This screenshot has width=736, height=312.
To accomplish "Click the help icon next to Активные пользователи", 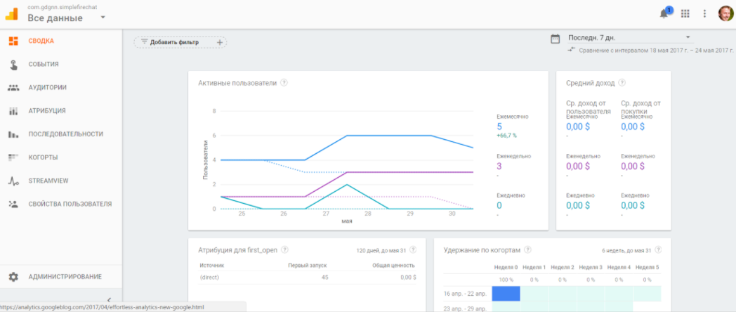I will click(284, 83).
